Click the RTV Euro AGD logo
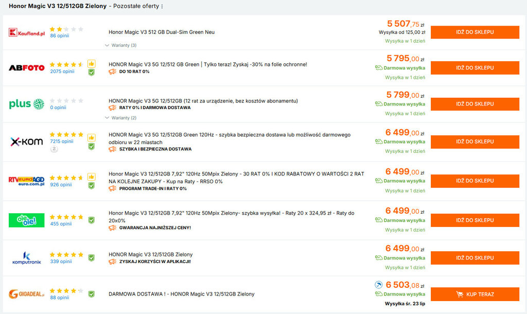527x314 pixels. pos(26,181)
